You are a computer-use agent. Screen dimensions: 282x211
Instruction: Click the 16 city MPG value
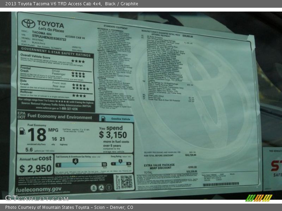[x=54, y=139]
